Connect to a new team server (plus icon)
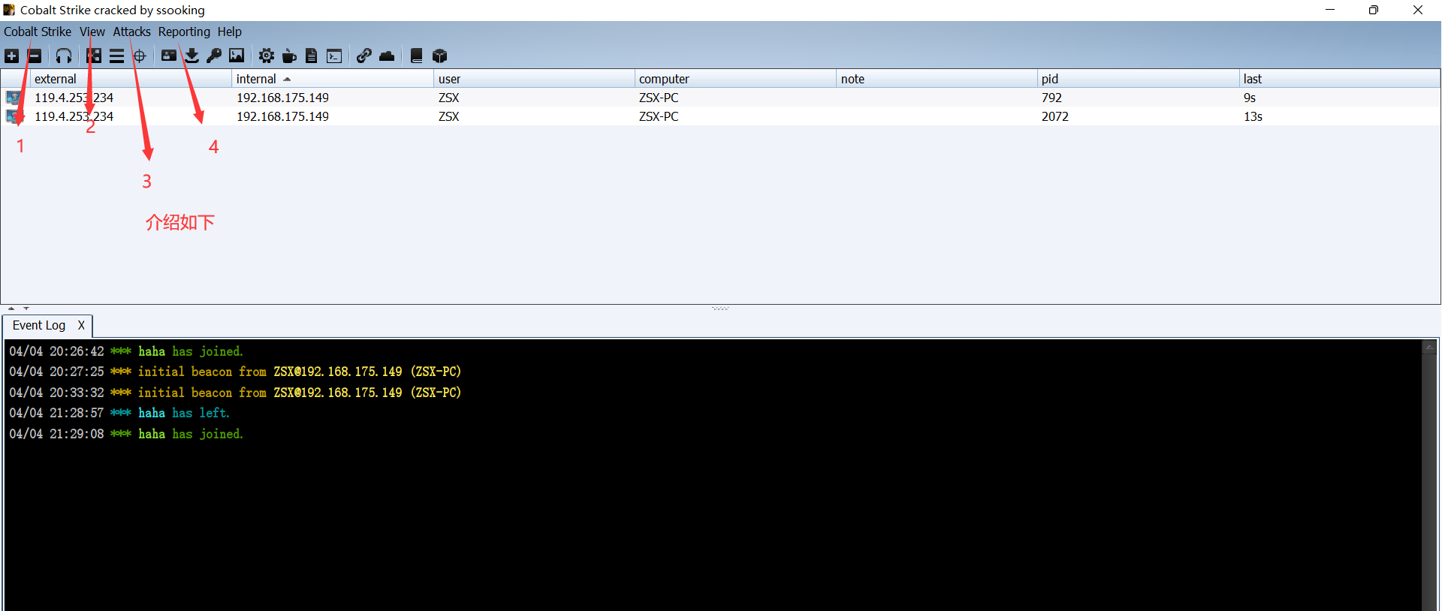1442x611 pixels. pos(12,56)
